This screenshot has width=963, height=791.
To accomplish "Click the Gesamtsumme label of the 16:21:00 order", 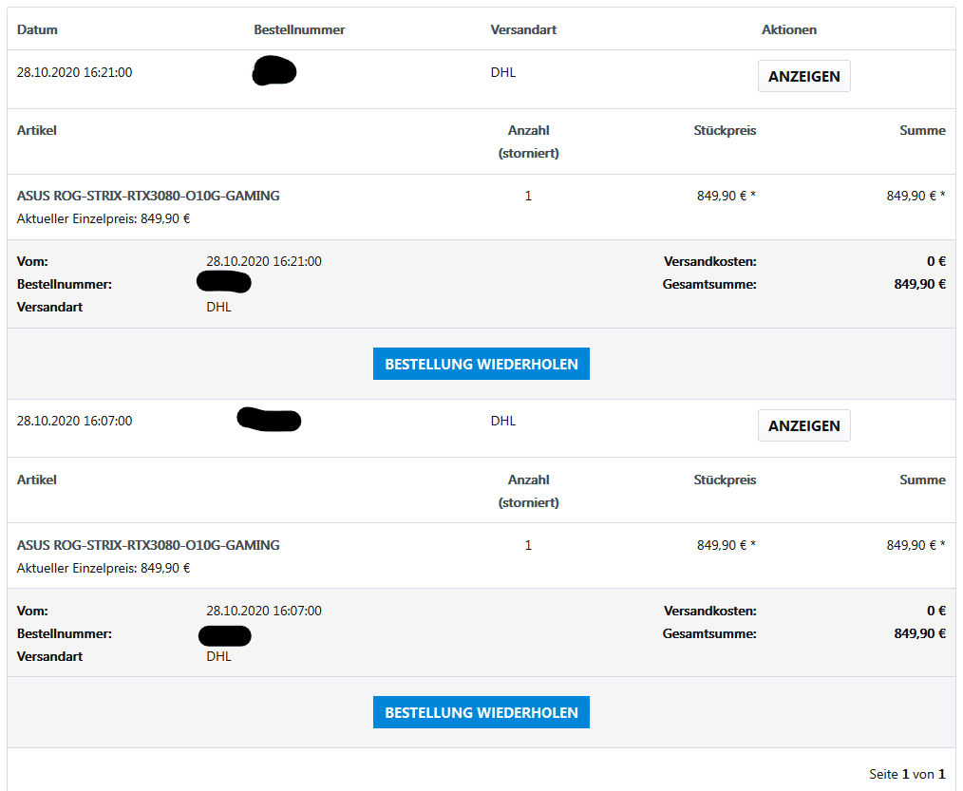I will 709,284.
